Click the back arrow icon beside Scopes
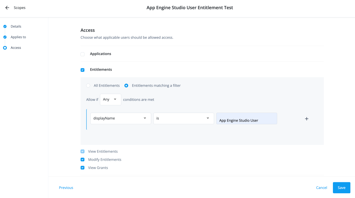Image resolution: width=355 pixels, height=198 pixels. [7, 8]
